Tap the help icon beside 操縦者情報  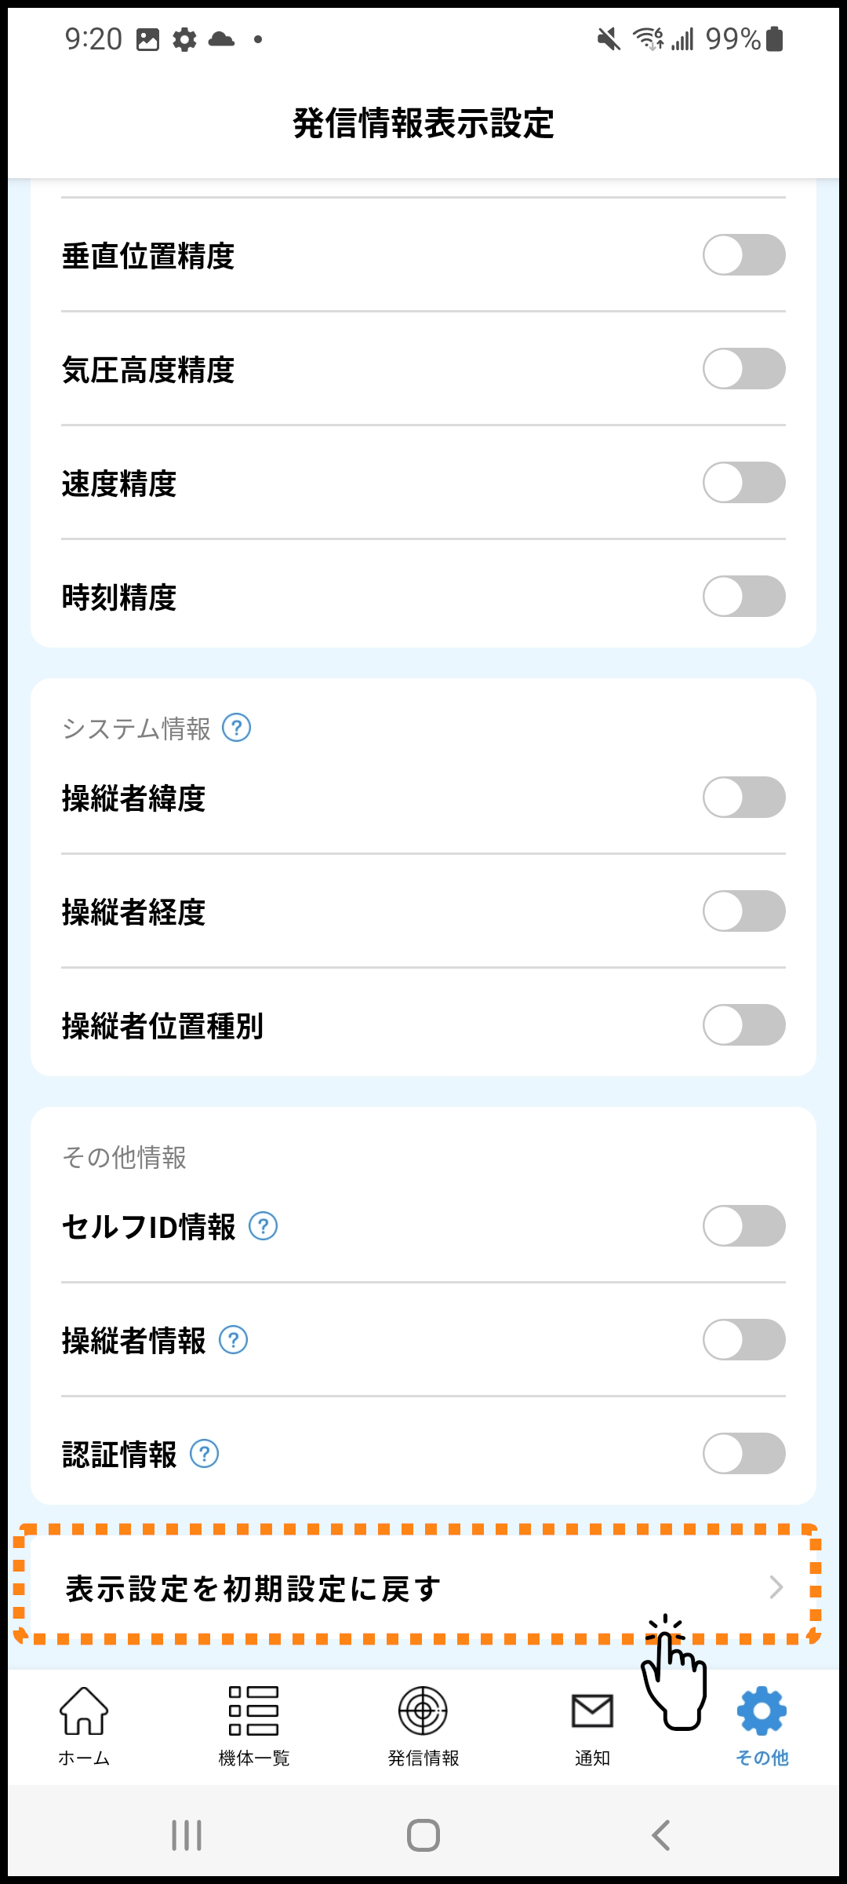(x=234, y=1339)
